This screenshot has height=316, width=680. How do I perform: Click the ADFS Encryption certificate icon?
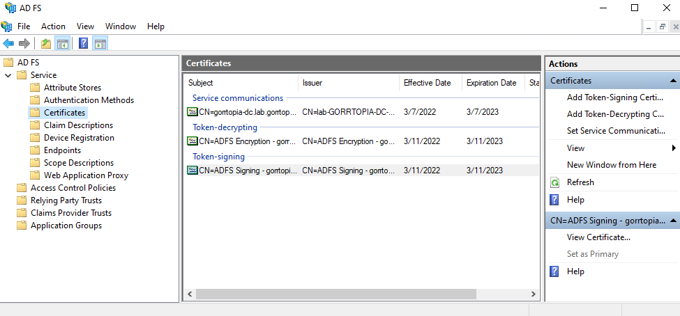[x=192, y=141]
